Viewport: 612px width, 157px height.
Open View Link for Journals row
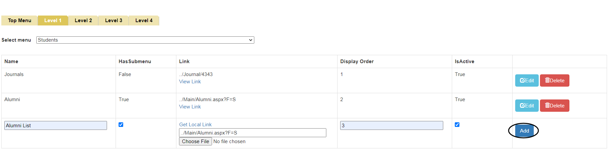coord(190,82)
